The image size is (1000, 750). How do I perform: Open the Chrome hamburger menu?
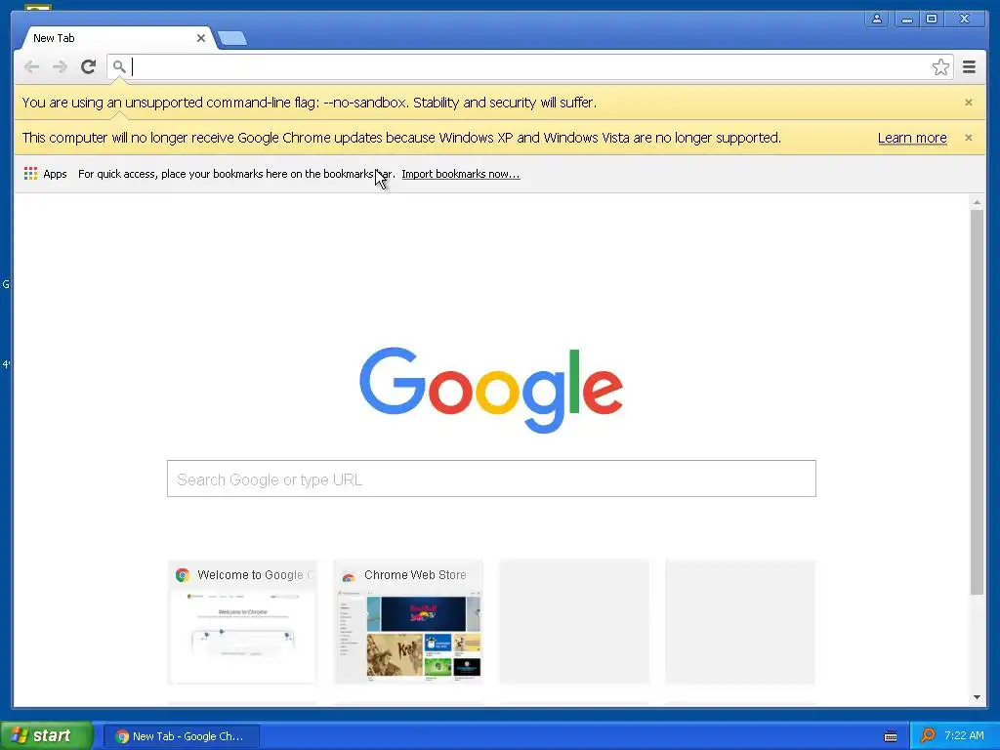pyautogui.click(x=969, y=67)
